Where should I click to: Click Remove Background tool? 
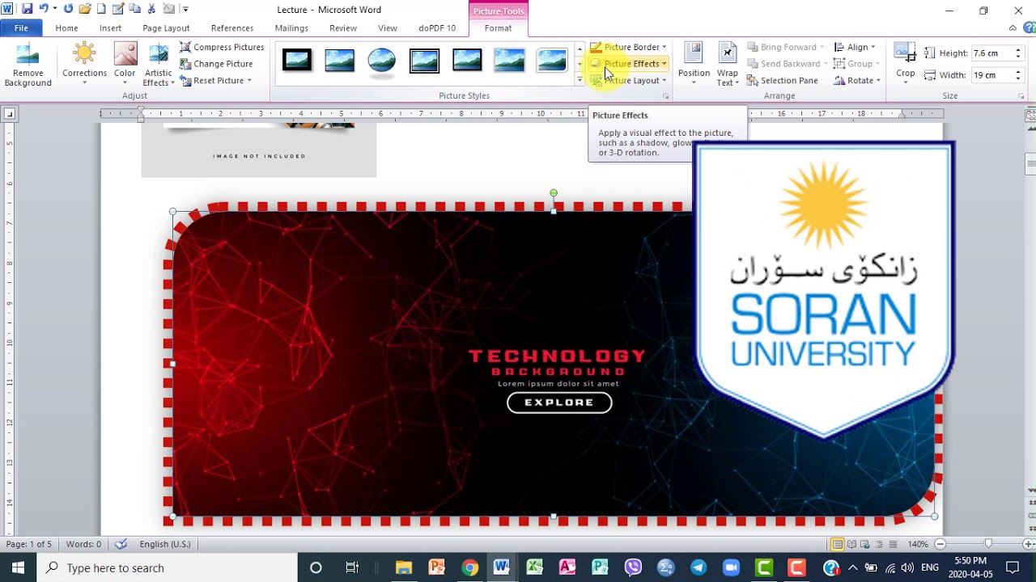[x=28, y=65]
